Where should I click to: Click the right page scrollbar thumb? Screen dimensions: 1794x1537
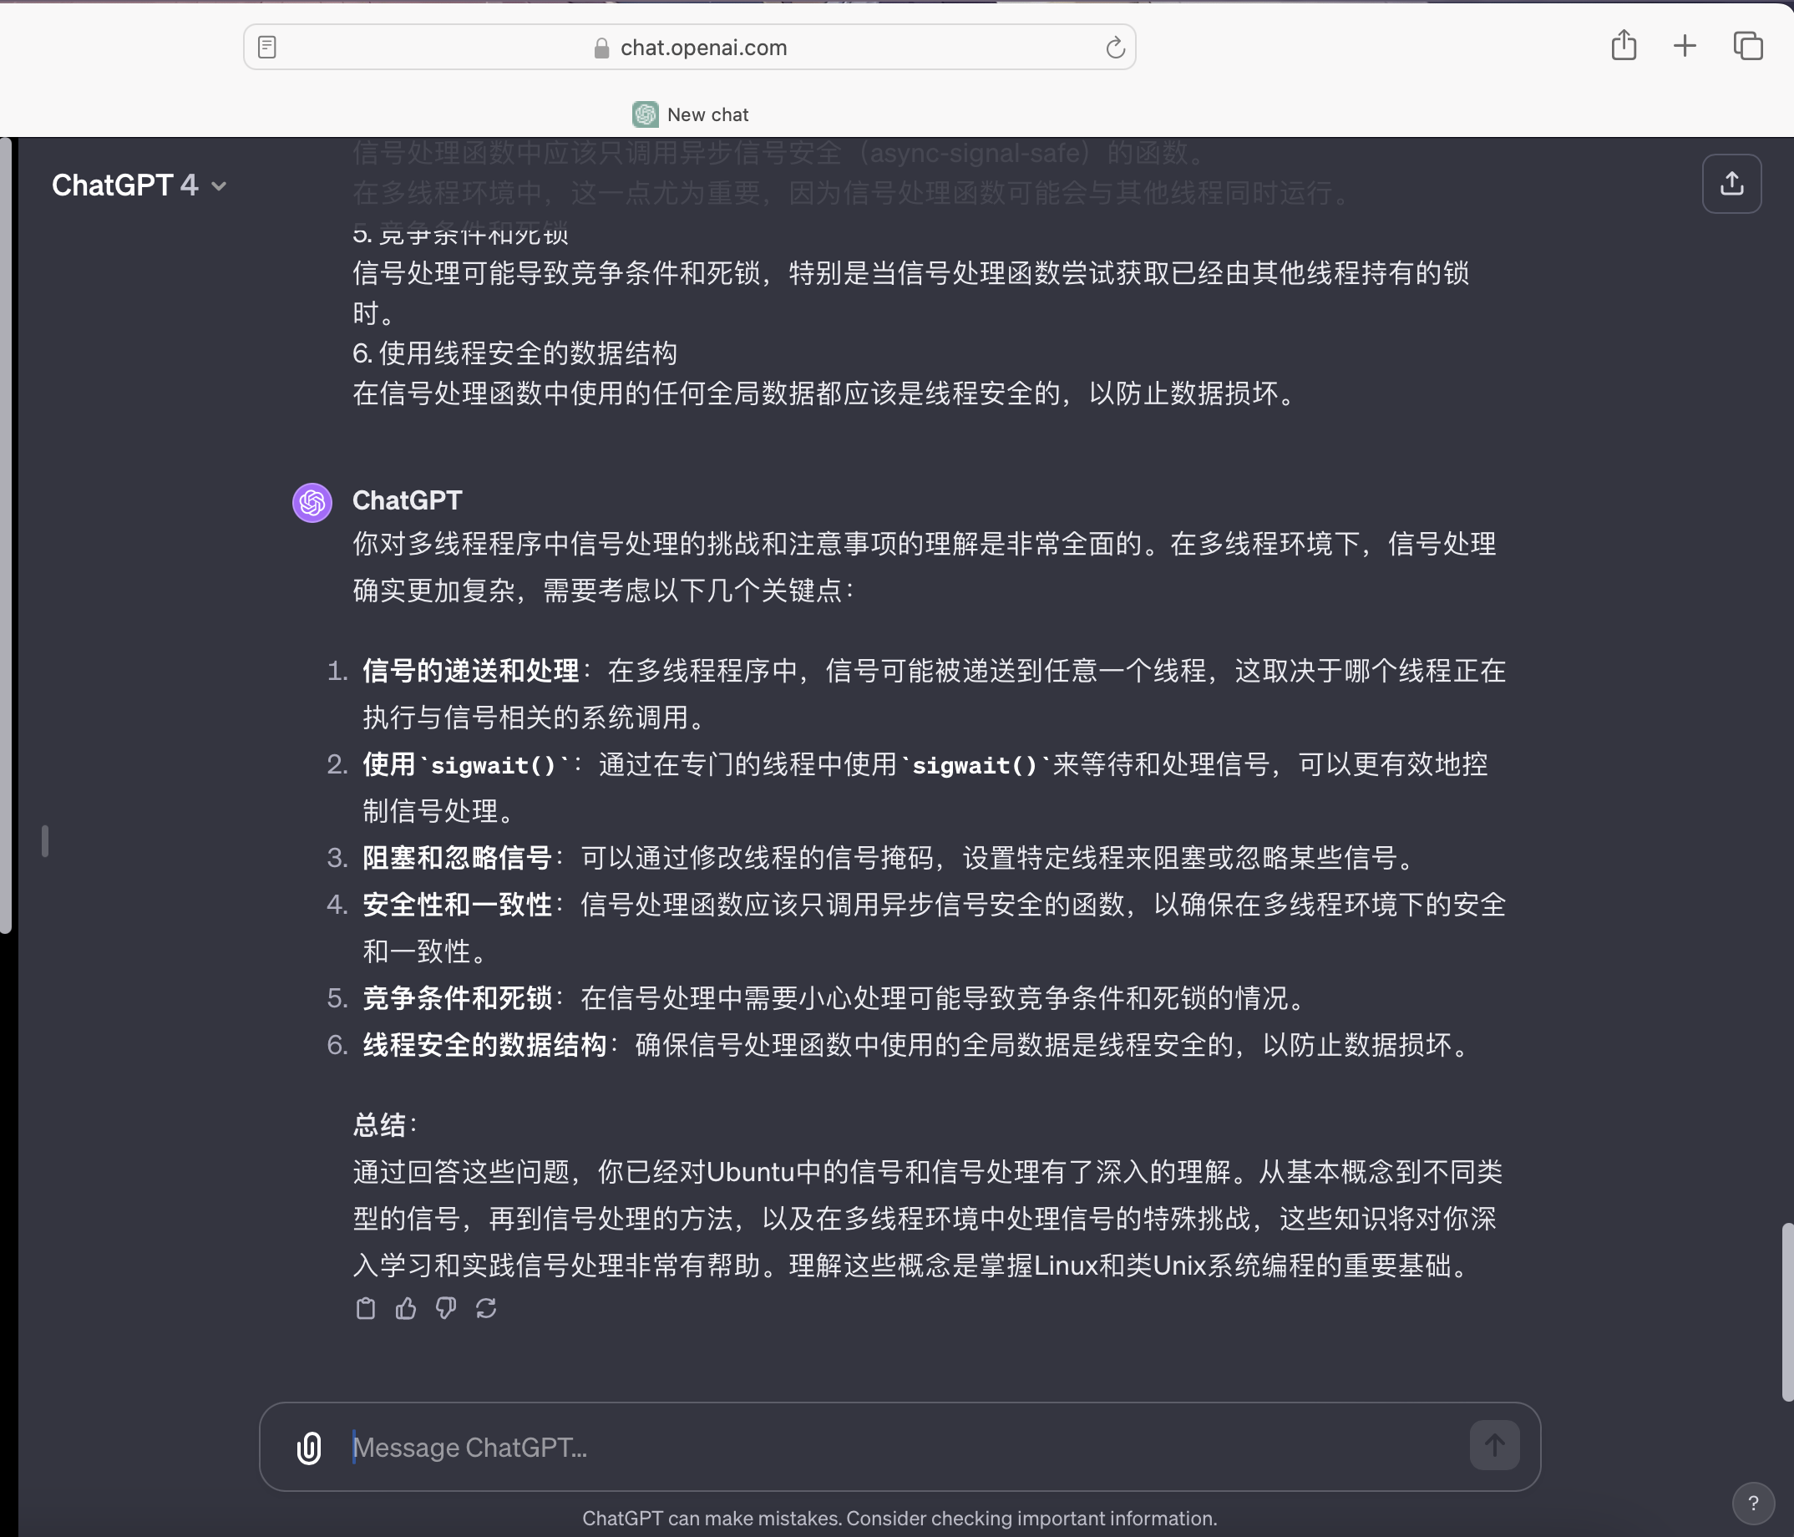(1786, 1311)
